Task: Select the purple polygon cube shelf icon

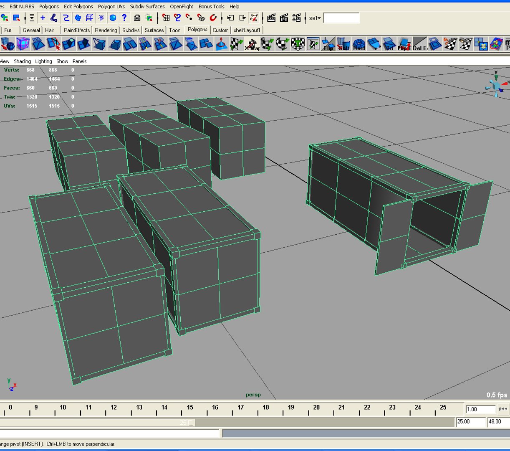Action: [x=23, y=44]
